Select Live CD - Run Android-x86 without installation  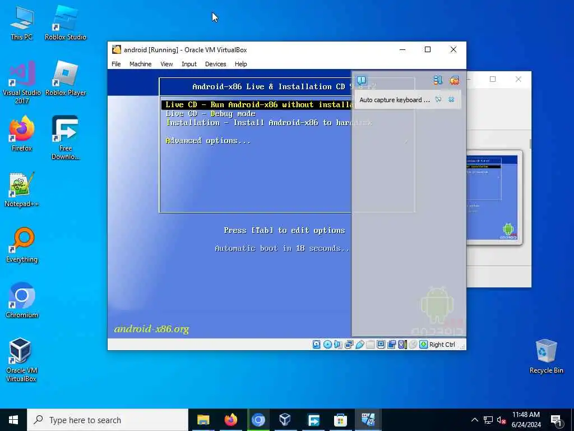click(x=256, y=105)
